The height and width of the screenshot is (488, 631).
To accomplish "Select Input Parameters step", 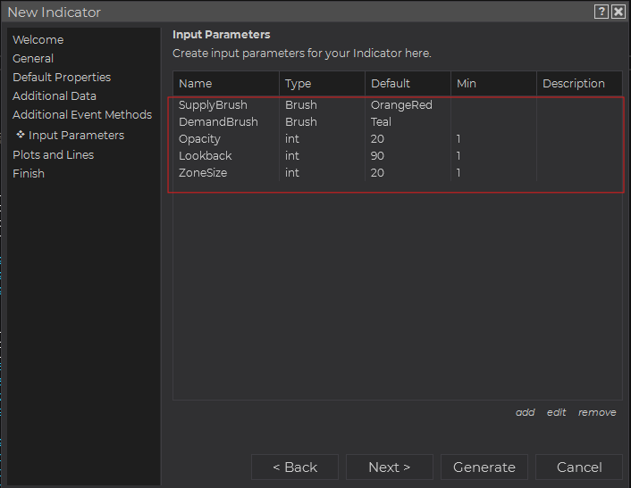I will point(76,135).
